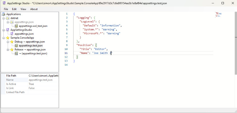This screenshot has width=237, height=113.
Task: Click the Is Link value False
Action: coord(32,88)
